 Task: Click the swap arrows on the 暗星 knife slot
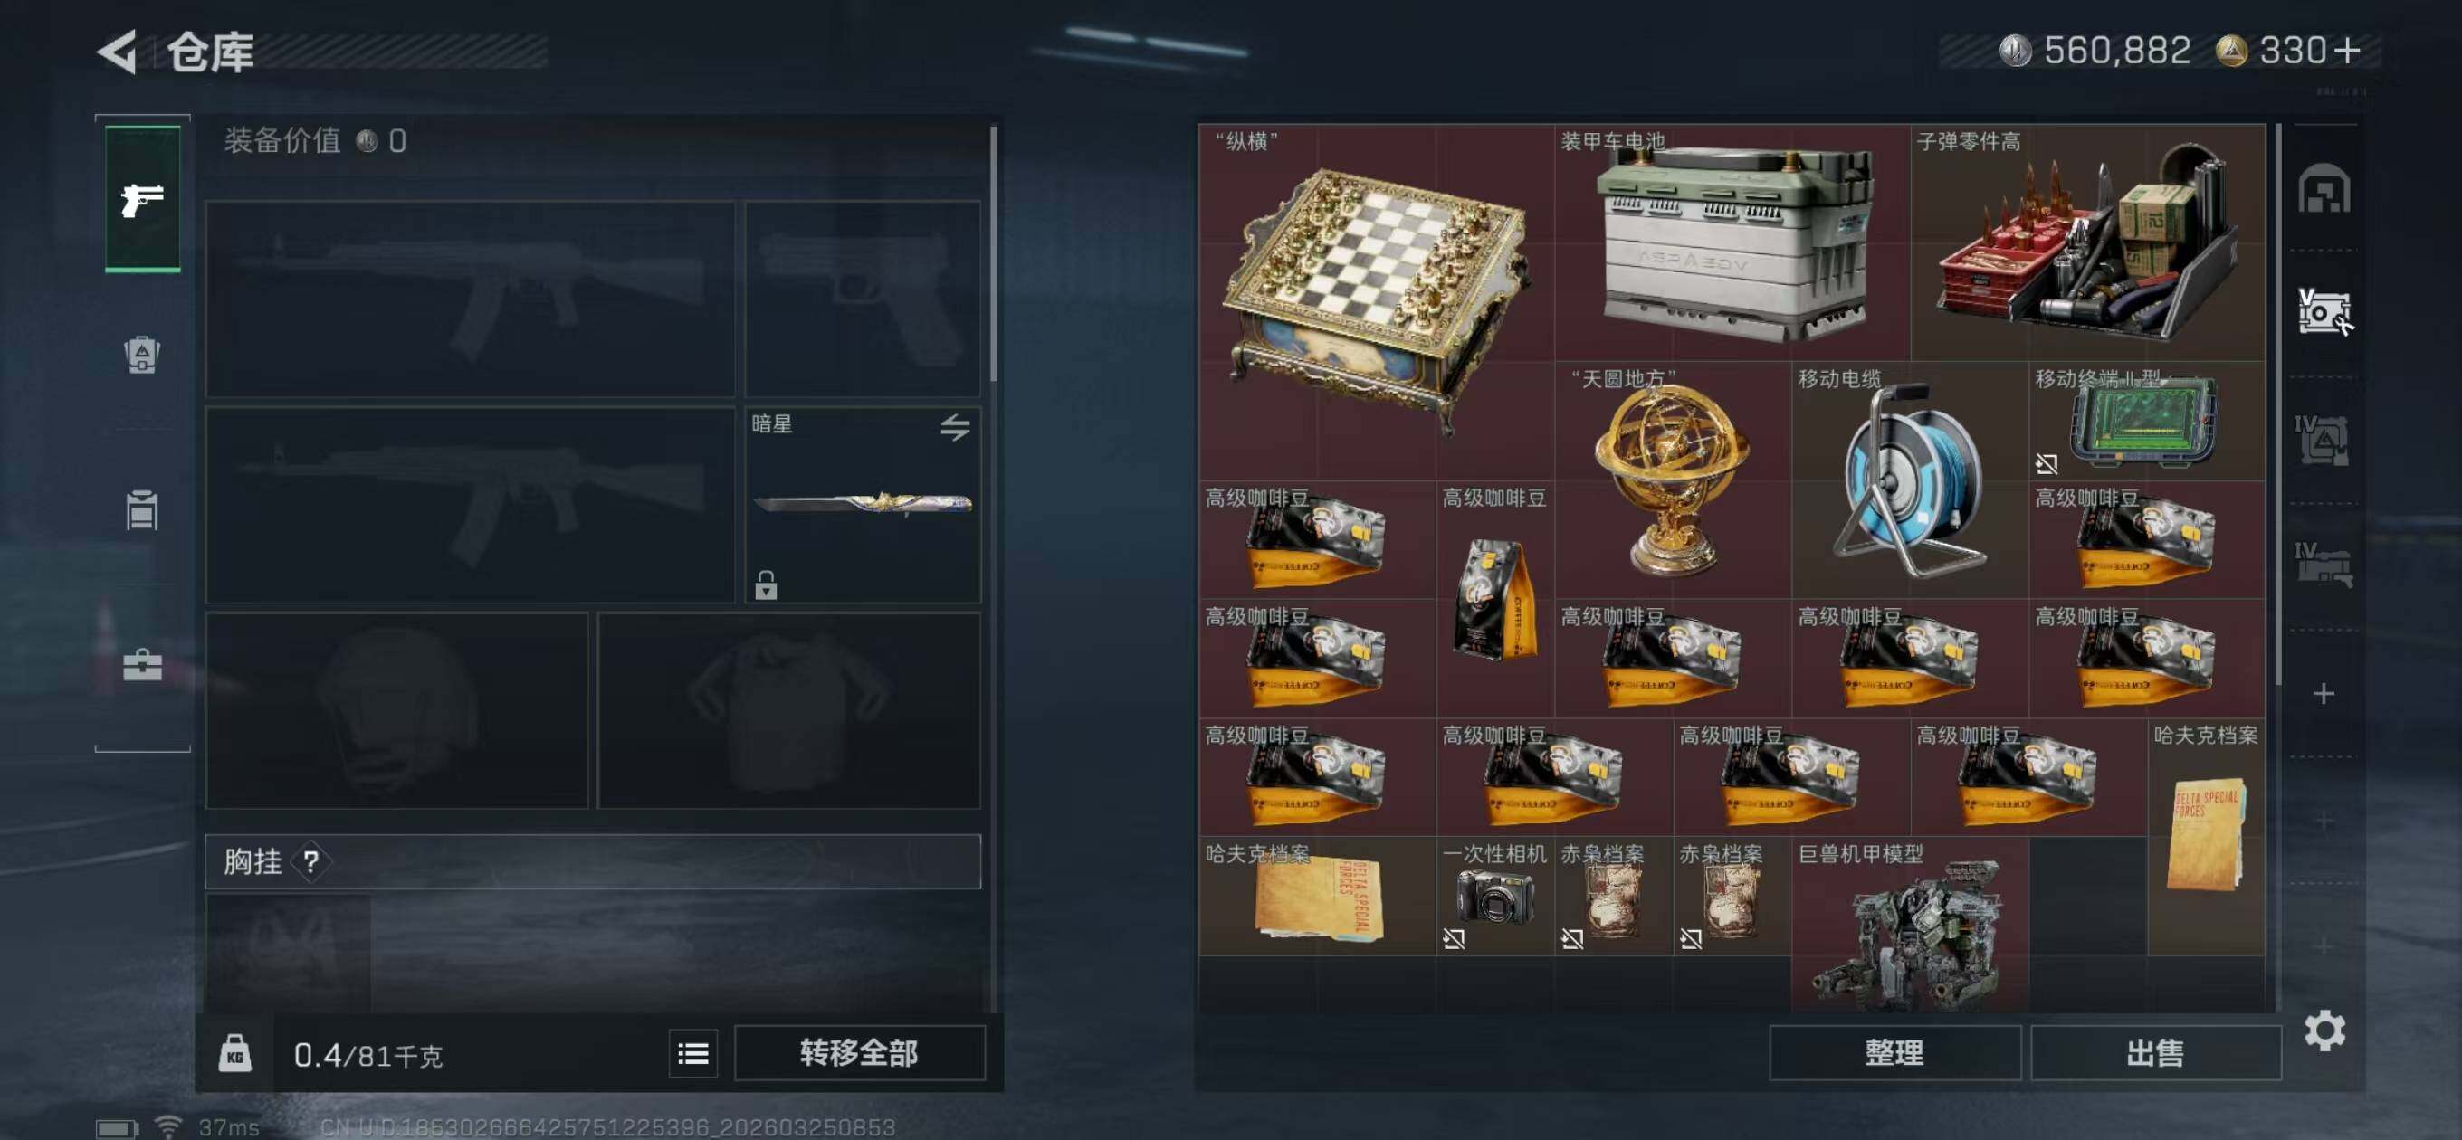(954, 426)
